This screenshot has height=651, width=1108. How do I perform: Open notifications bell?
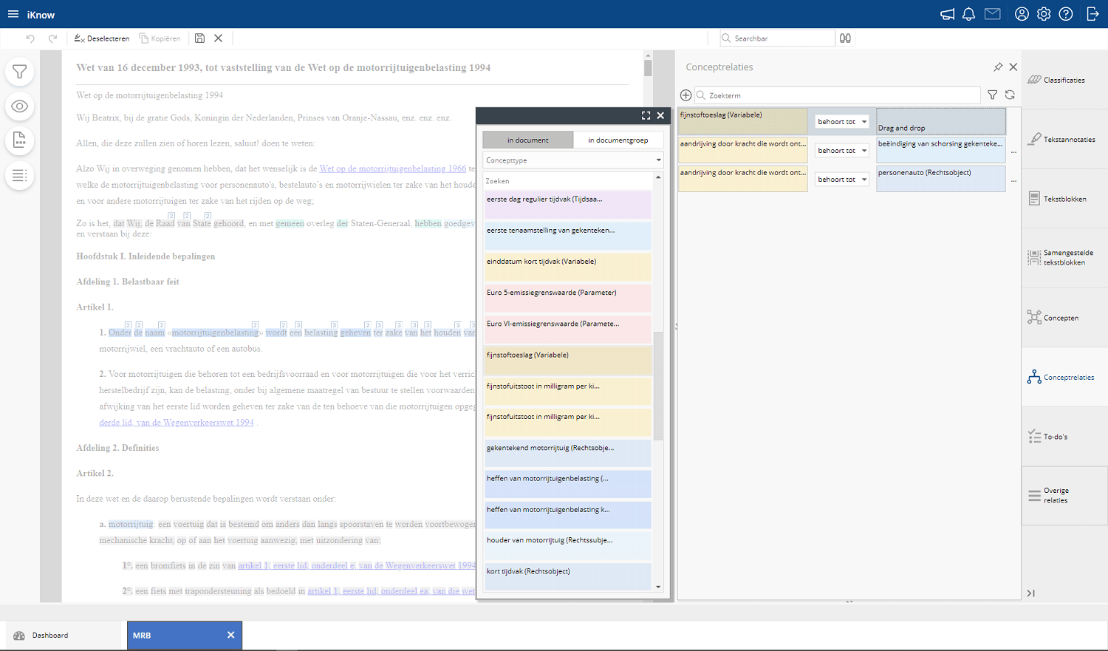[x=968, y=14]
